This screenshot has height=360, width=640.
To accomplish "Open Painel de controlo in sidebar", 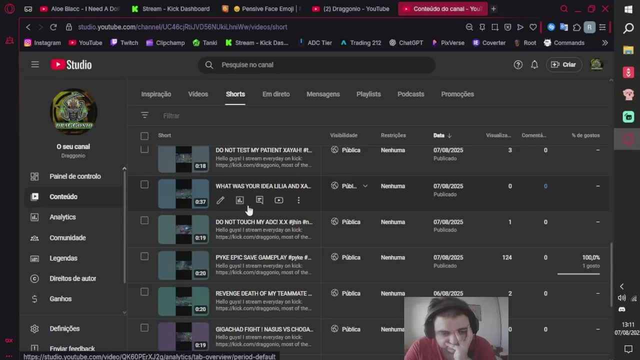I will click(x=73, y=176).
